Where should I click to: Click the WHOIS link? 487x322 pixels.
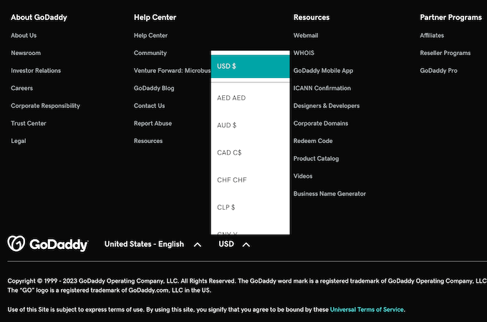304,53
